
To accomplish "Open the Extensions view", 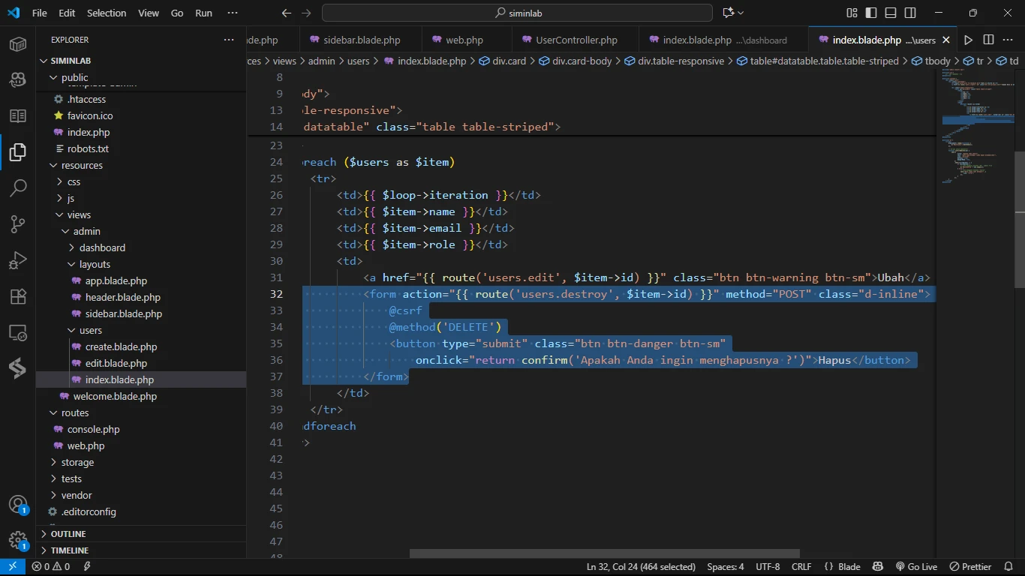I will coord(18,296).
